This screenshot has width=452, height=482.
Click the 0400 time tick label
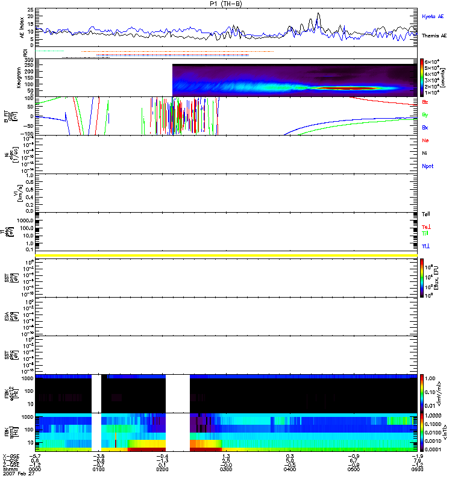point(290,469)
